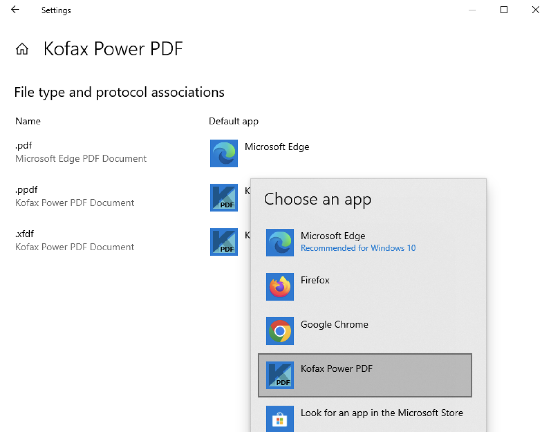
Task: Click the Default app column header
Action: [233, 121]
